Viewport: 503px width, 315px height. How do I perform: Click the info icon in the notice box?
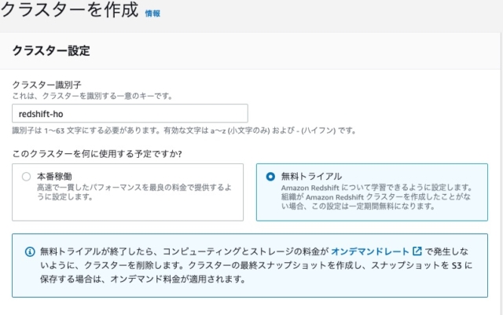coord(30,252)
